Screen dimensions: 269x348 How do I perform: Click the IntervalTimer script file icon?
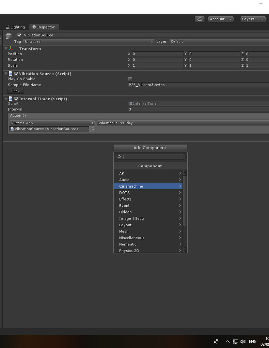point(131,103)
